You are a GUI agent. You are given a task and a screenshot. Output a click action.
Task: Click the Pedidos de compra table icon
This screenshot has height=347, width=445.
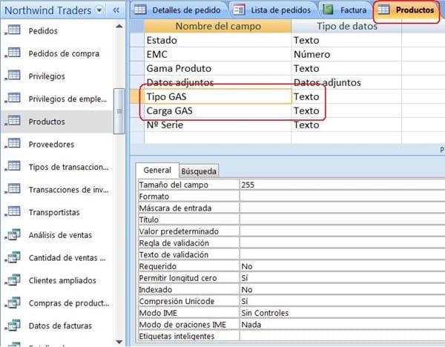click(x=13, y=53)
